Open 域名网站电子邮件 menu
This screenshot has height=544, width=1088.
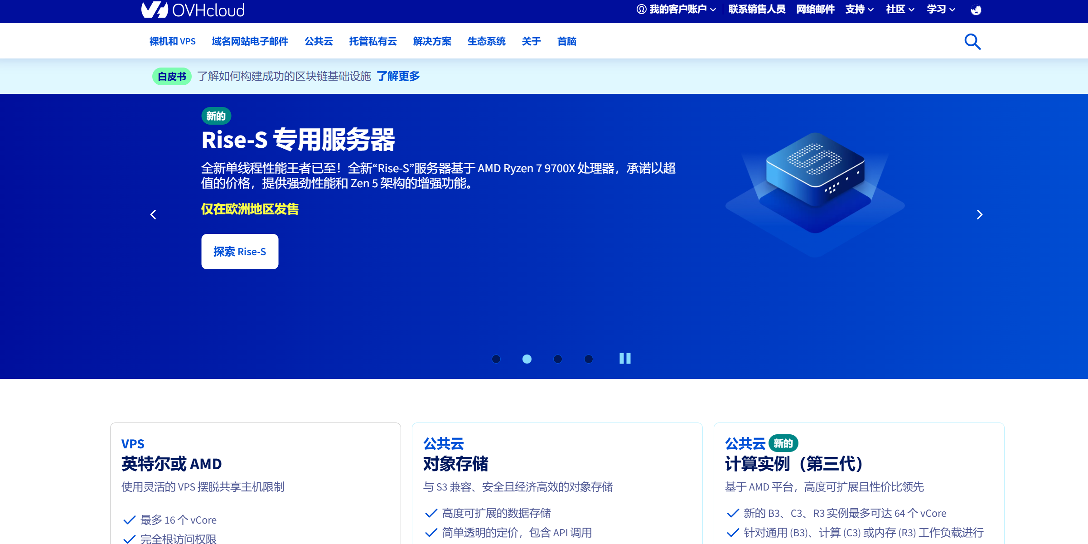(x=250, y=41)
